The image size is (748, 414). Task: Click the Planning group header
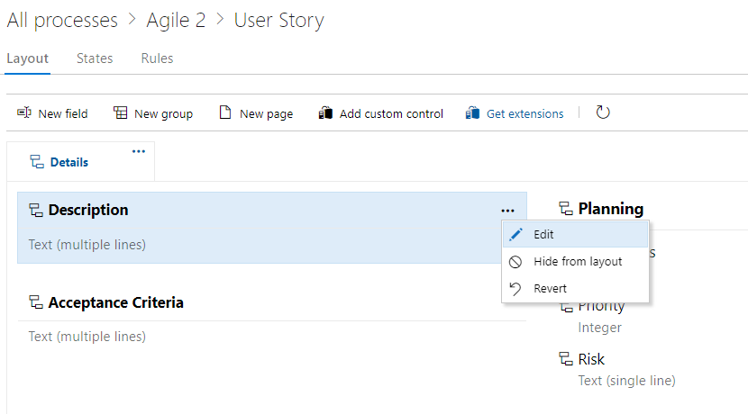point(610,209)
